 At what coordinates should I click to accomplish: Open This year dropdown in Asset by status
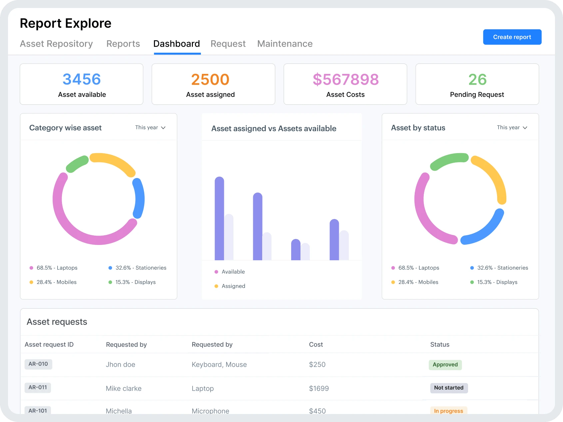point(512,127)
